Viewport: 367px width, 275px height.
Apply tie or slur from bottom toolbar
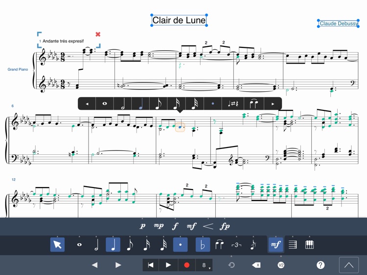coord(220,245)
